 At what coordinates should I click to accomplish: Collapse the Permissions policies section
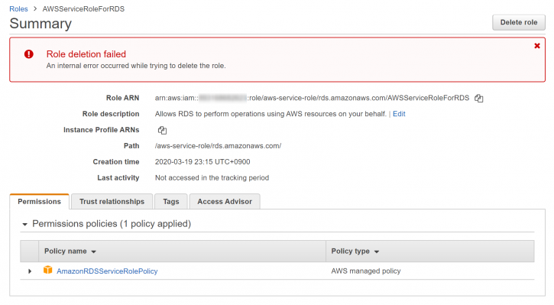point(24,224)
